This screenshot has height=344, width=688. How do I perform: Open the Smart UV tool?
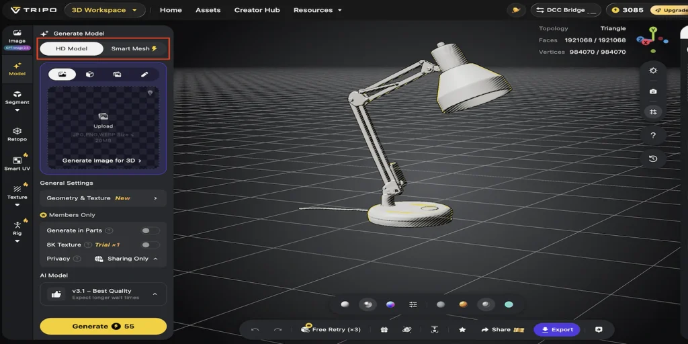click(x=17, y=163)
